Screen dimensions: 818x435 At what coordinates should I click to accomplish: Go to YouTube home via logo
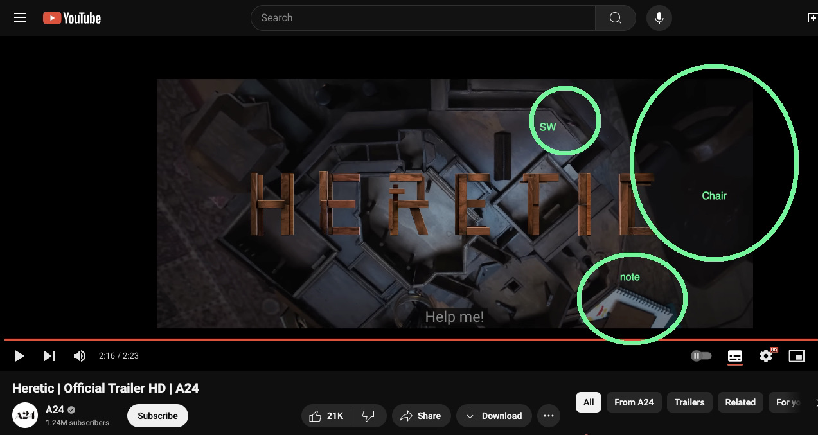coord(72,18)
